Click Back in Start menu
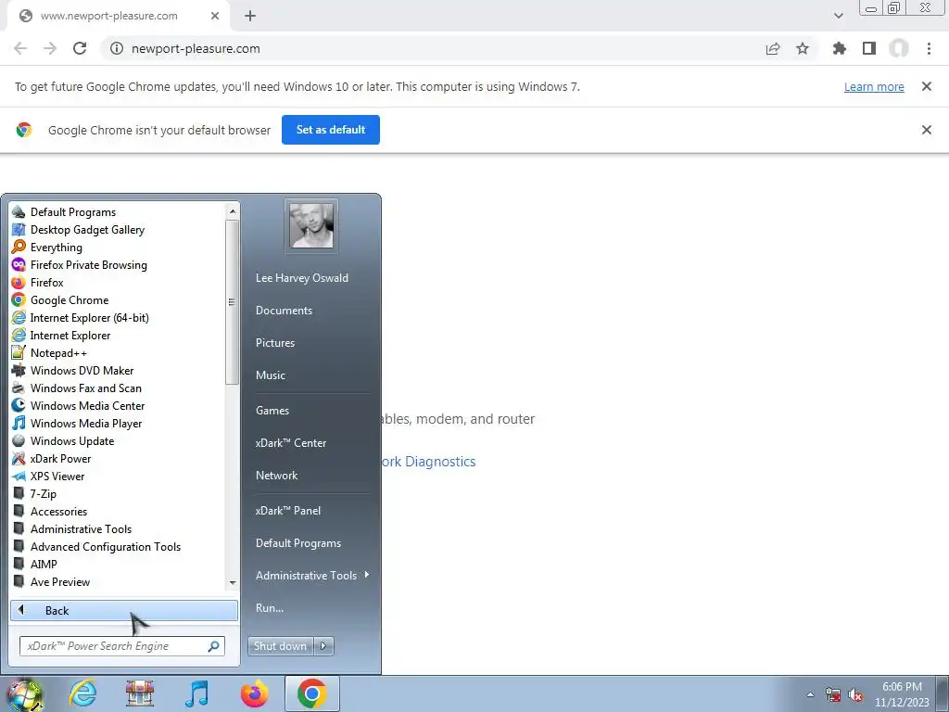 (x=124, y=610)
